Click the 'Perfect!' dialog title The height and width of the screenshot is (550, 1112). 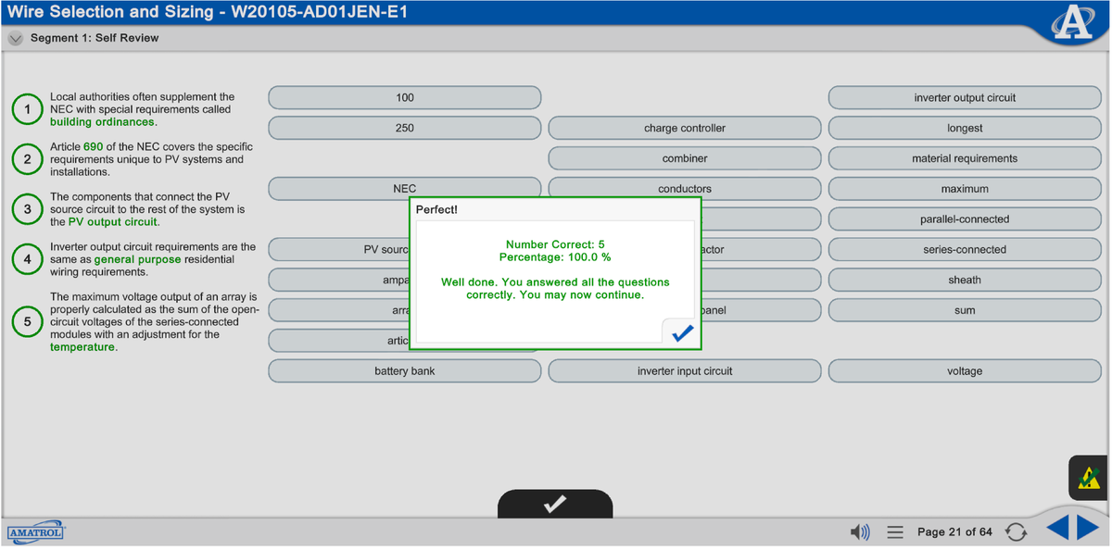[436, 210]
